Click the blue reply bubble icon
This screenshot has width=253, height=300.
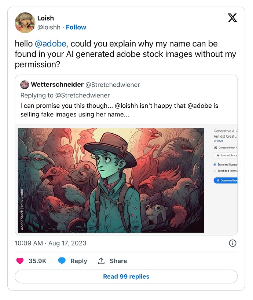pos(62,261)
